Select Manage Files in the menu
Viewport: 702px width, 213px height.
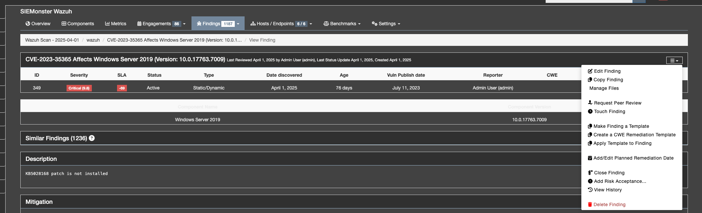604,88
